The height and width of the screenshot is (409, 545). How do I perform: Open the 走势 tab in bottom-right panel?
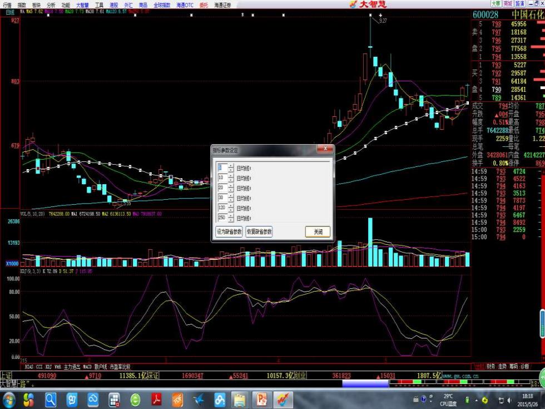pyautogui.click(x=502, y=366)
